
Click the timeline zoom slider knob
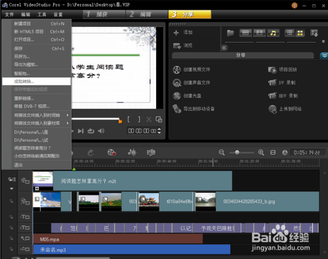[237, 153]
